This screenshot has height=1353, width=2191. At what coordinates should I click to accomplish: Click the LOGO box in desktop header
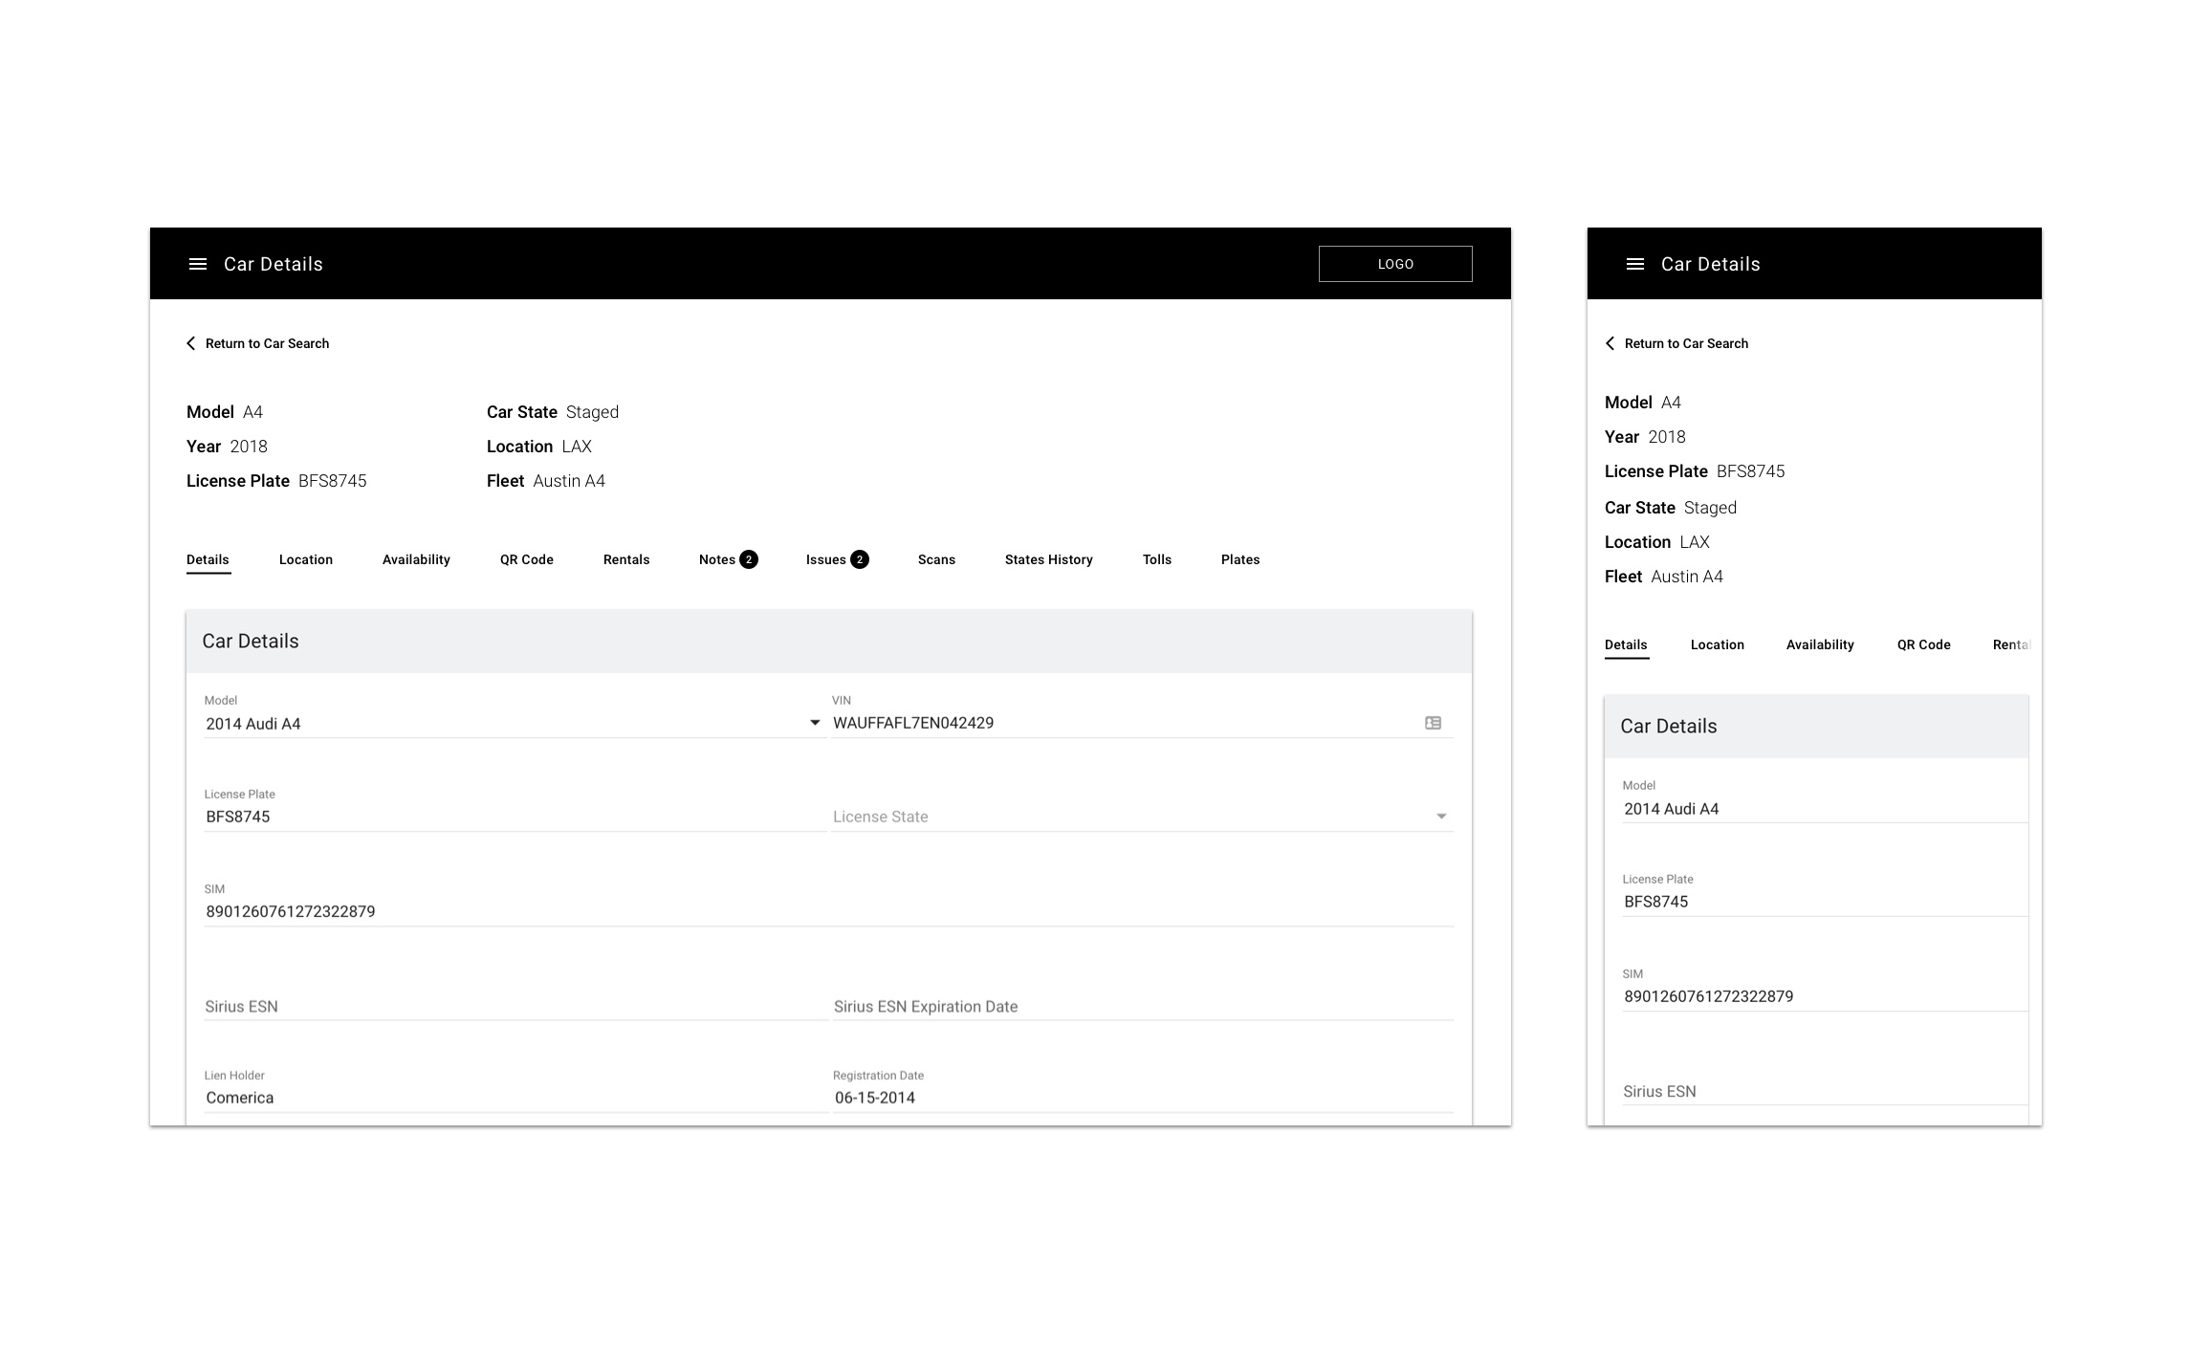[x=1395, y=264]
